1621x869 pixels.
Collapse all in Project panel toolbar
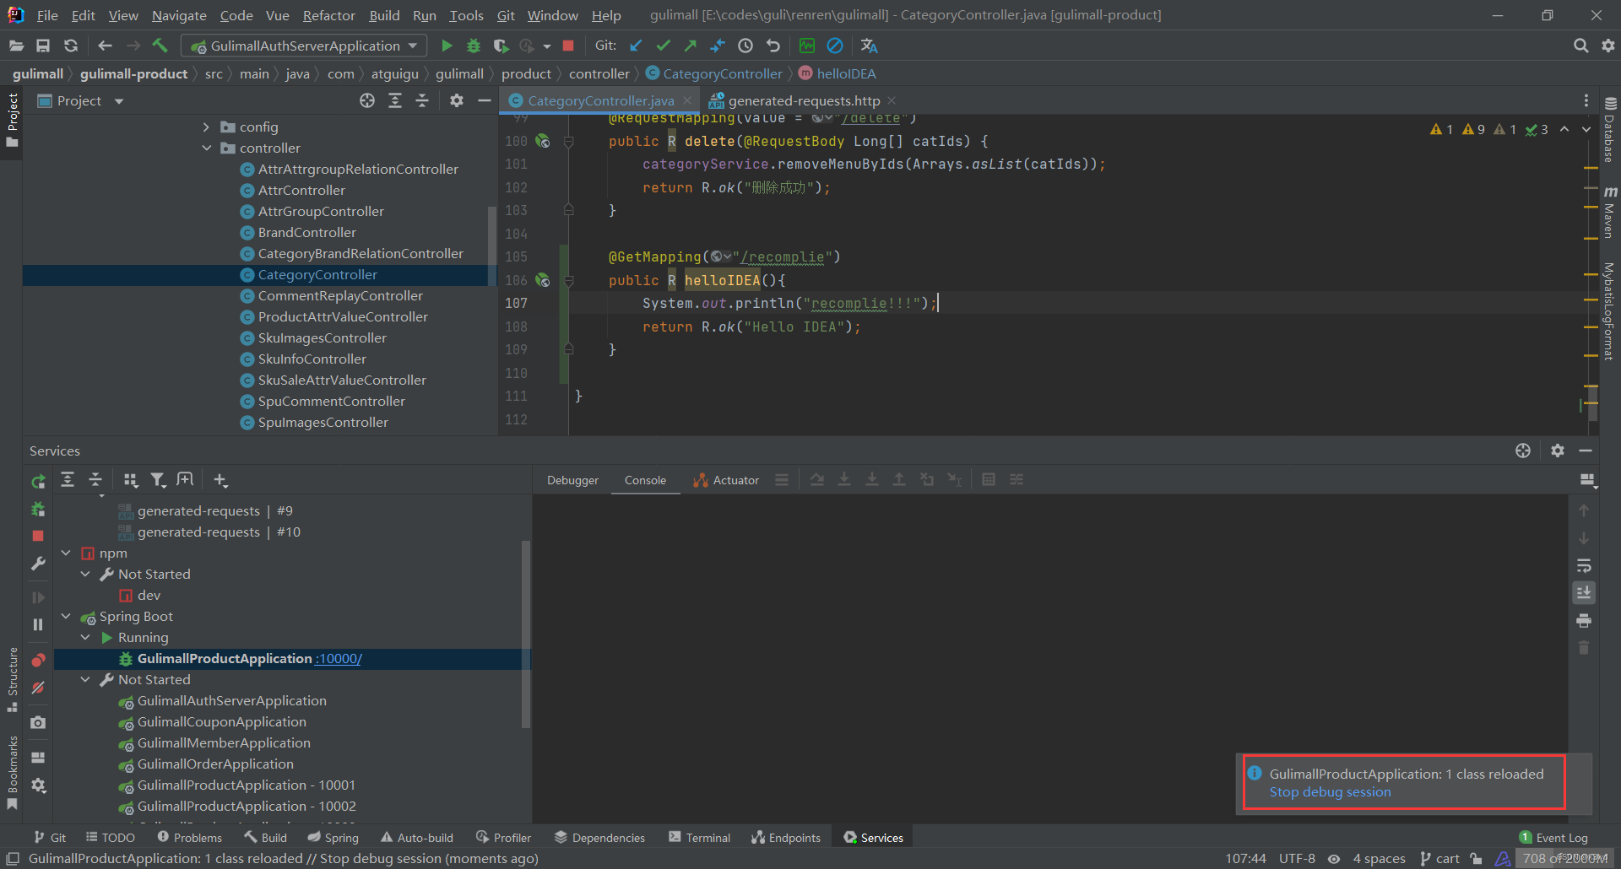[x=422, y=100]
